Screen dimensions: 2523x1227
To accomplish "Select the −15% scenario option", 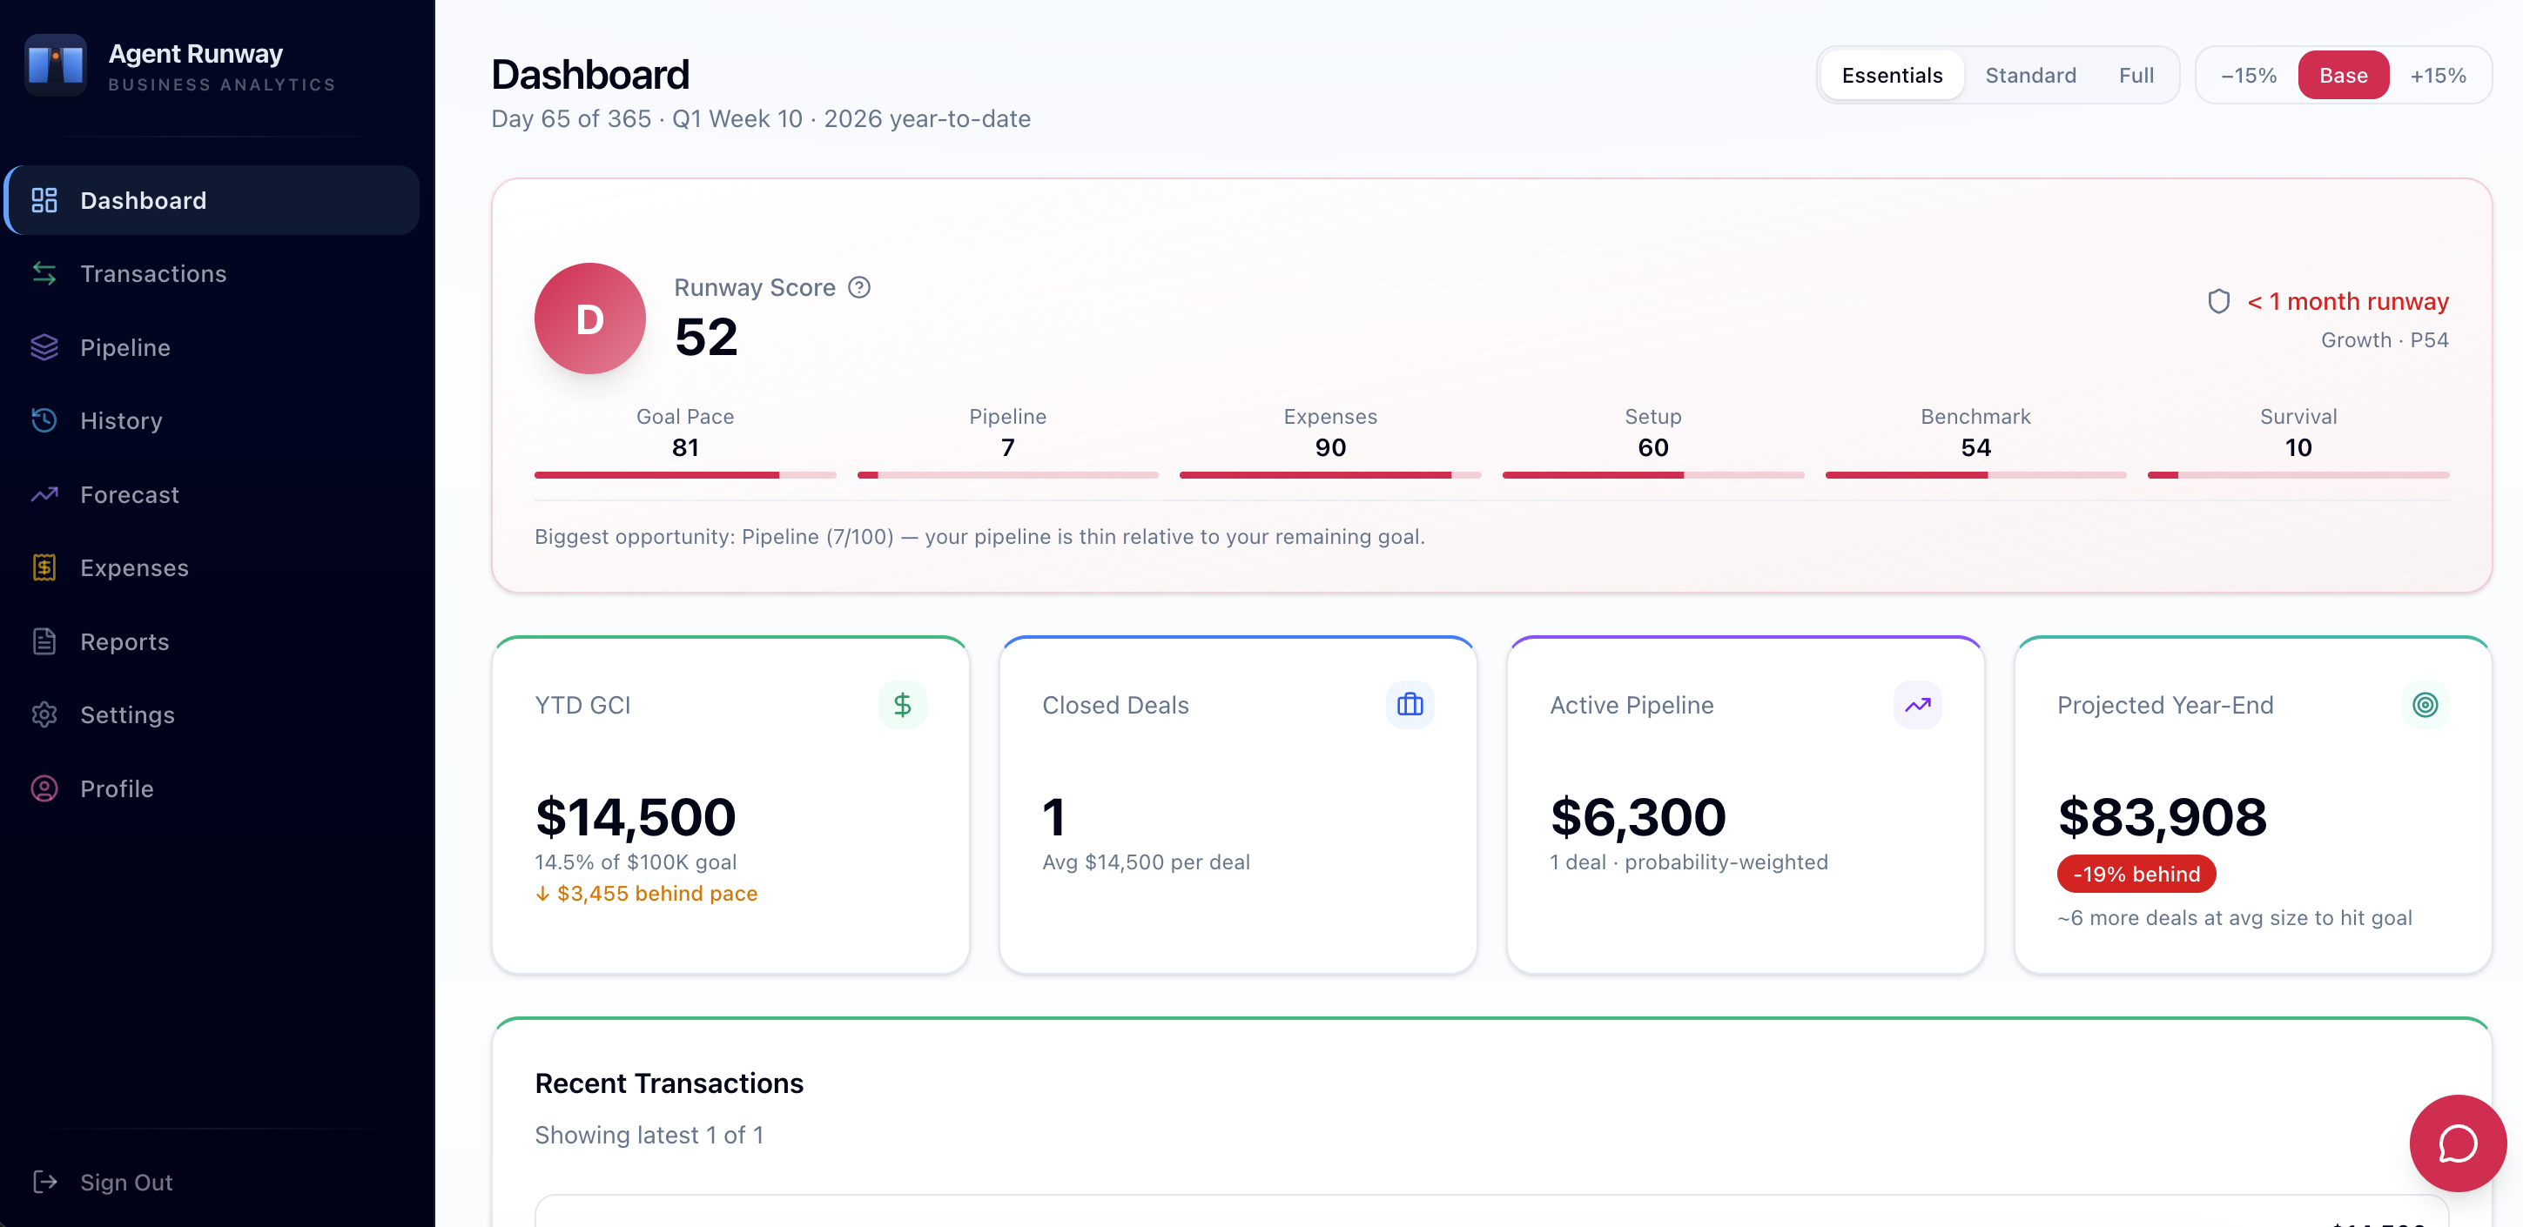I will coord(2248,75).
